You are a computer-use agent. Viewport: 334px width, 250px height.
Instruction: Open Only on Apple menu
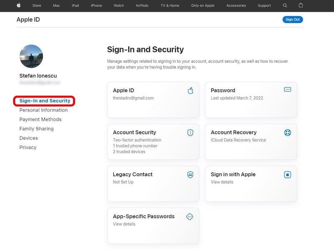(x=202, y=5)
